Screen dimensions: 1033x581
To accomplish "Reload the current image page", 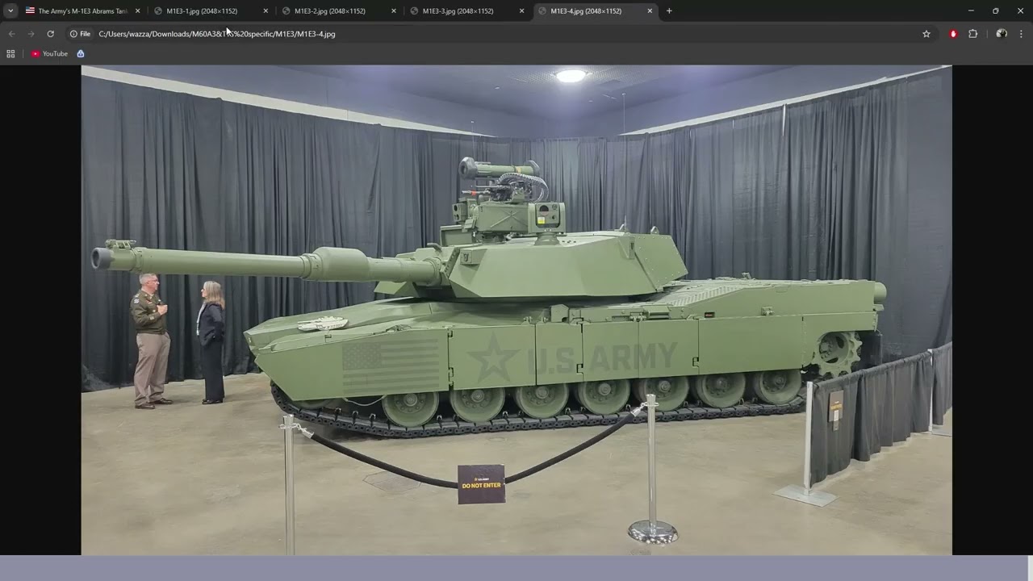I will click(50, 34).
